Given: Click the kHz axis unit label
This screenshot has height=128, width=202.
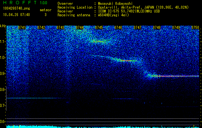Looking at the screenshot, I should pos(3,26).
